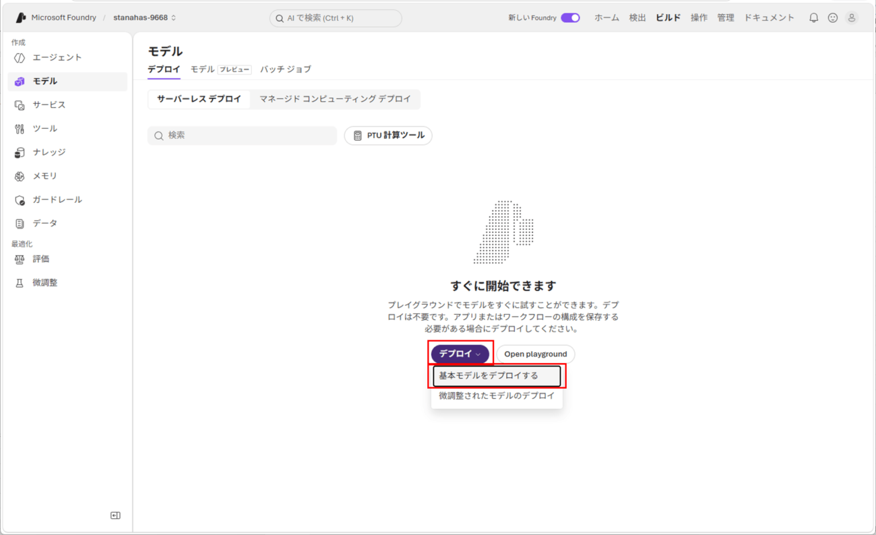Click the ガードレール sidebar label
Screen dimensions: 876x535
[x=57, y=200]
